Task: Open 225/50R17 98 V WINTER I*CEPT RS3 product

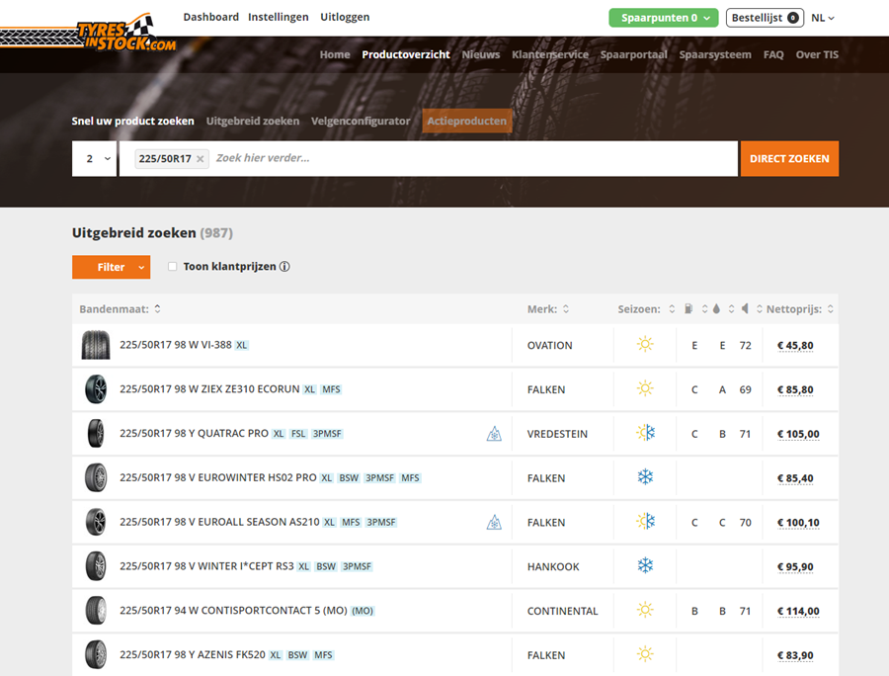Action: pos(207,566)
